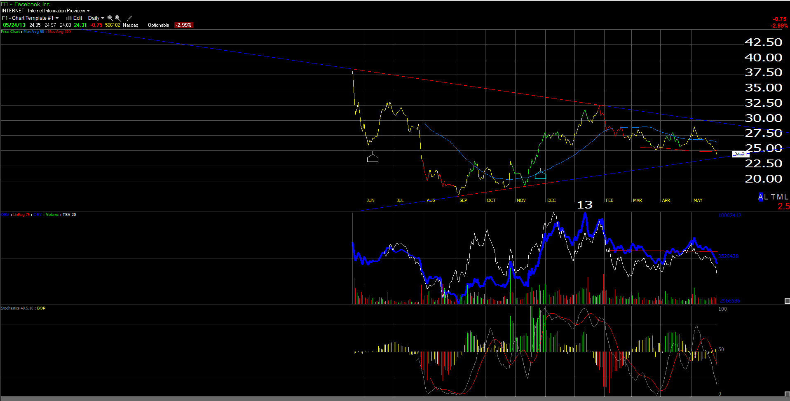Toggle the A scale option
Screen dimensions: 790x401
pos(761,197)
